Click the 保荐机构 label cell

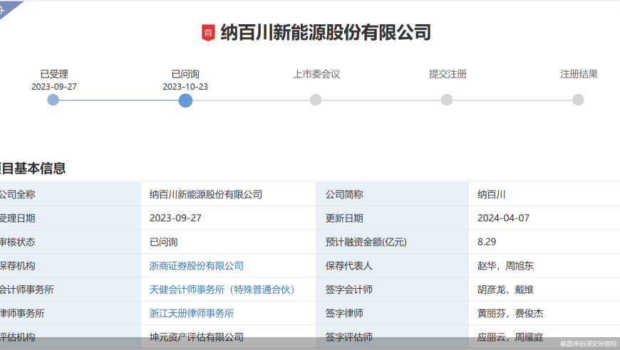[x=70, y=265]
